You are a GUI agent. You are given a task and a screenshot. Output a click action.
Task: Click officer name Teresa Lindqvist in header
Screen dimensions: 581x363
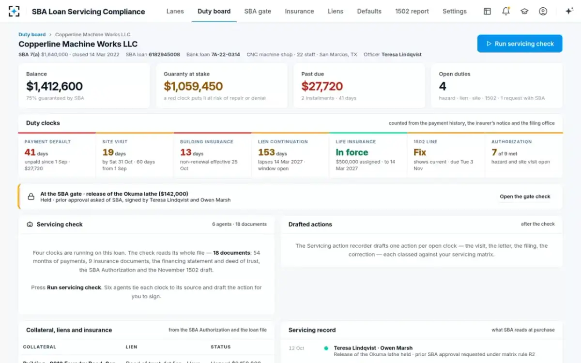coord(402,55)
